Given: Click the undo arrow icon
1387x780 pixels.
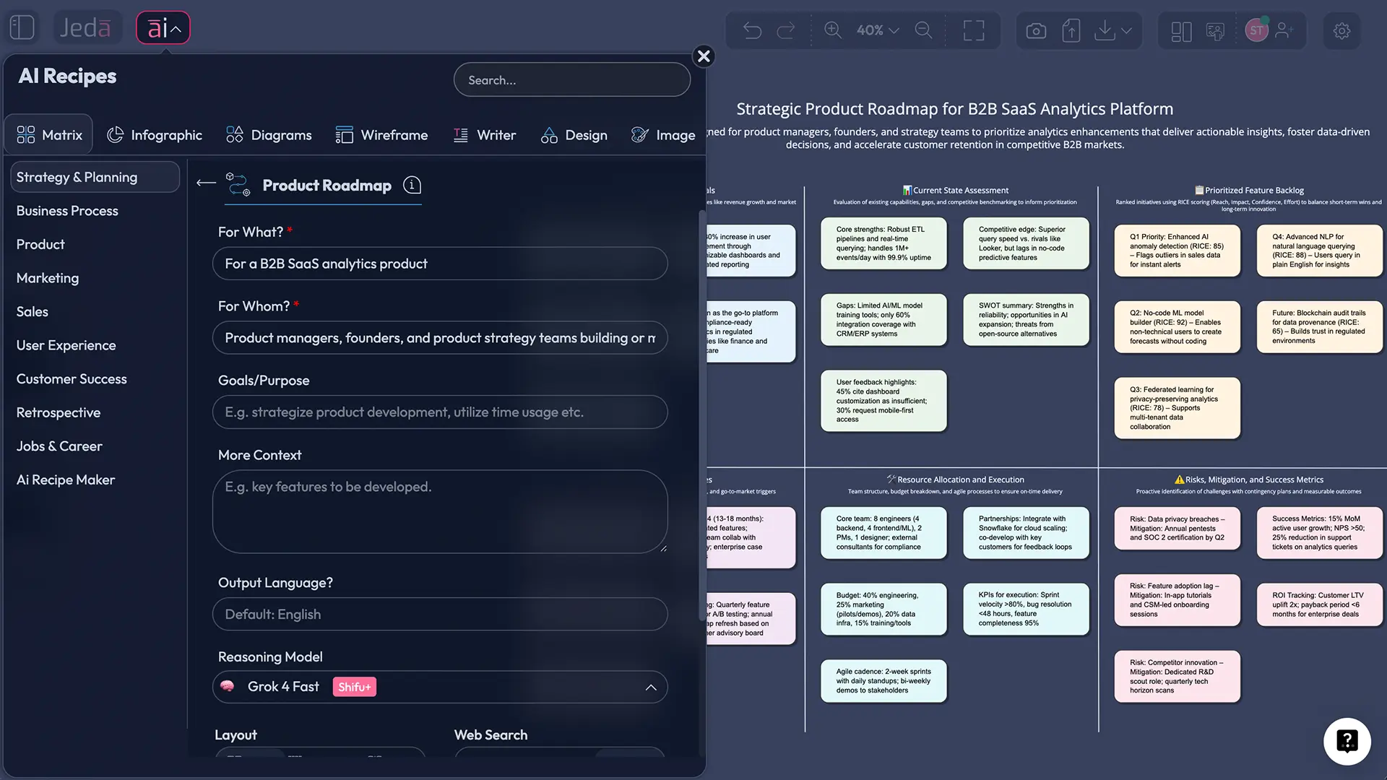Looking at the screenshot, I should pos(752,30).
